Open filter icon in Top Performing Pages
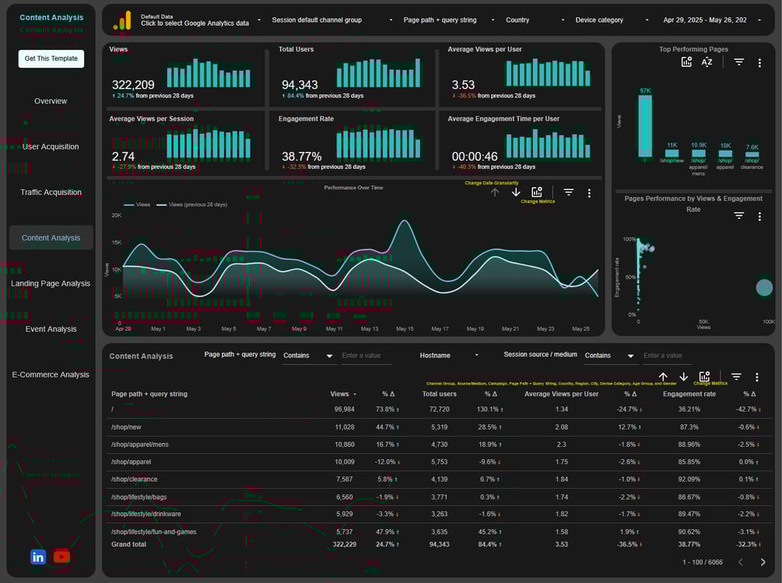The image size is (782, 583). [x=739, y=62]
